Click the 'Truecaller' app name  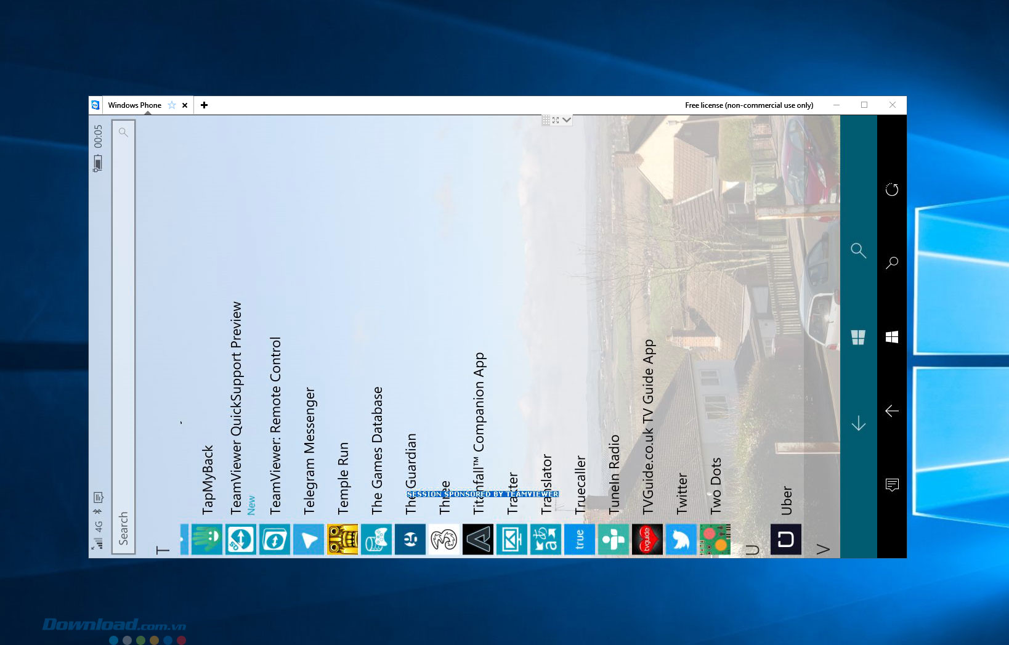pyautogui.click(x=580, y=485)
